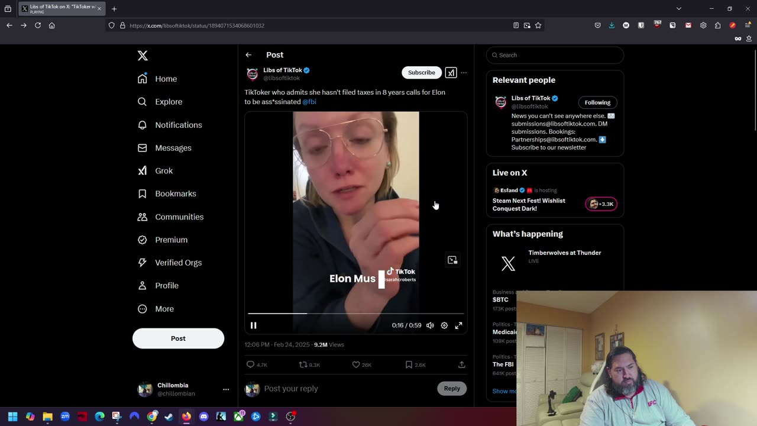Toggle Firefox reader view
Viewport: 757px width, 426px height.
(516, 25)
